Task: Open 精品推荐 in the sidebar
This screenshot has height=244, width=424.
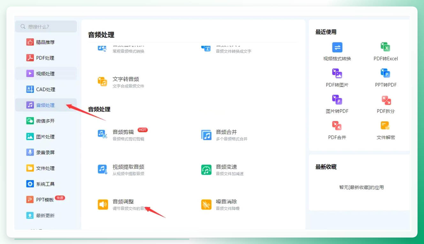Action: coord(46,42)
